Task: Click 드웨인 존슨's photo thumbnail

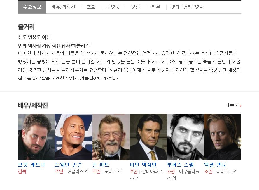Action: pyautogui.click(x=74, y=137)
